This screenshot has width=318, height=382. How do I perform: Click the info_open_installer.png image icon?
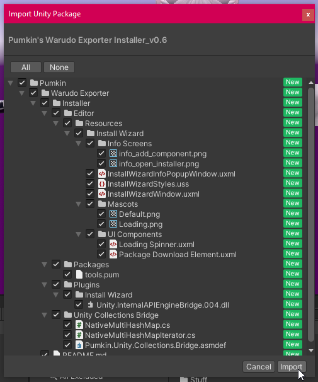tap(113, 163)
